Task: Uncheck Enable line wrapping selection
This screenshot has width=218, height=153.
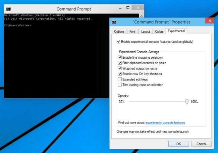Action: (120, 57)
